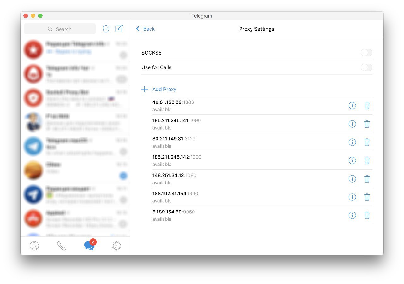Click the Search field in sidebar
This screenshot has height=284, width=404.
[60, 29]
